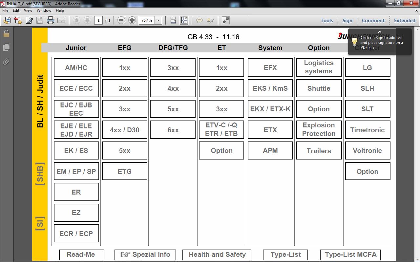Open the Sign pane
Image resolution: width=420 pixels, height=262 pixels.
pyautogui.click(x=347, y=20)
